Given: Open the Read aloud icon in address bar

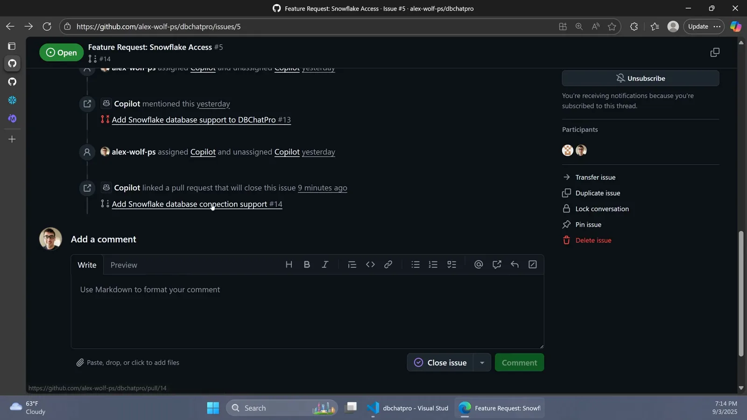Looking at the screenshot, I should point(596,27).
